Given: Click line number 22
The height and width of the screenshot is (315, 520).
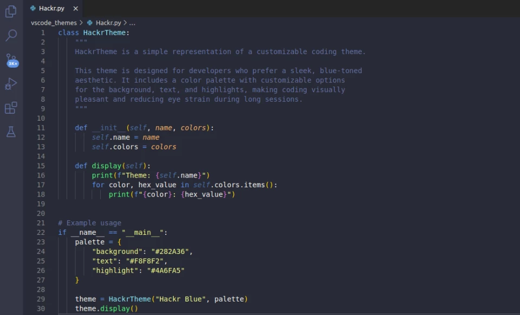Looking at the screenshot, I should (x=40, y=232).
